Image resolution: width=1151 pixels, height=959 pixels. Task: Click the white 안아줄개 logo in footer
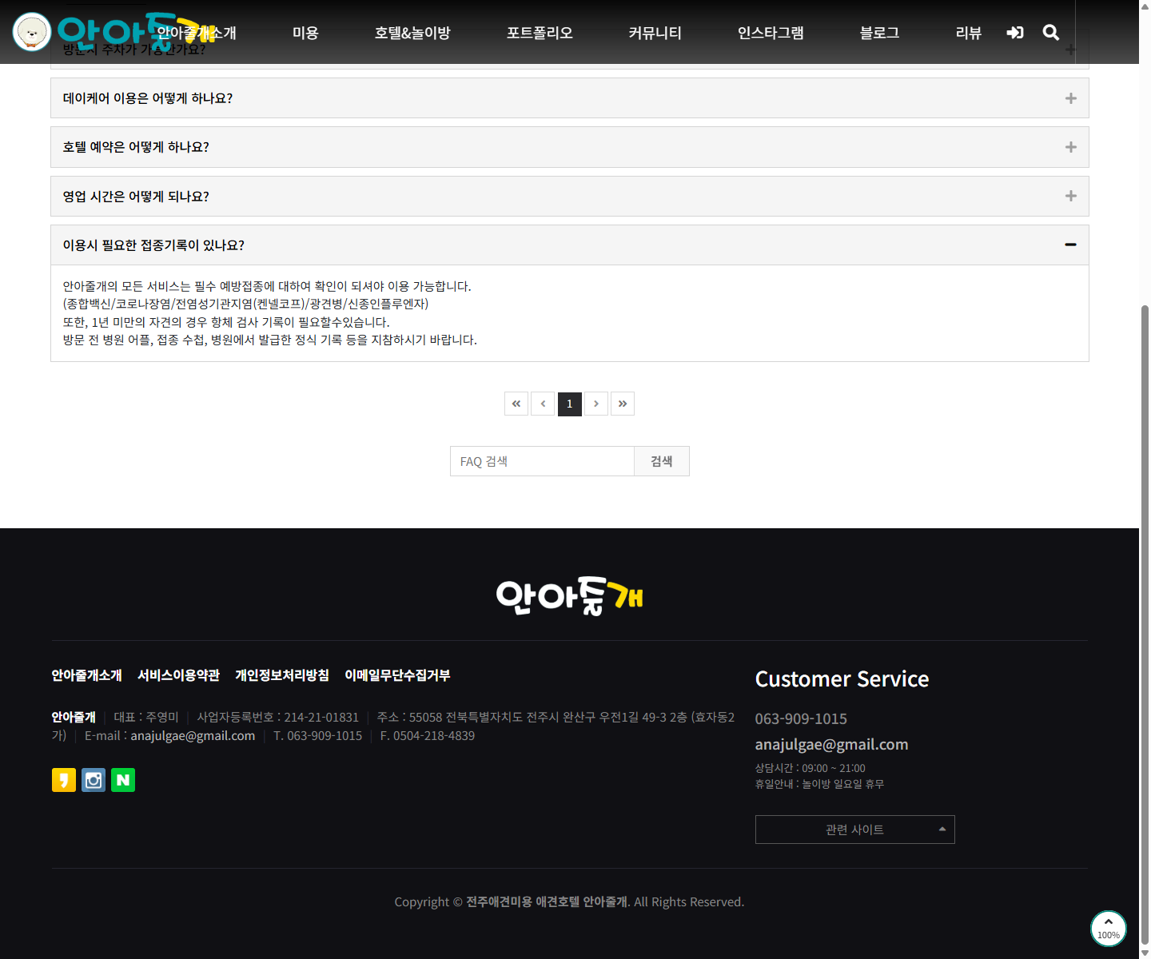click(570, 596)
